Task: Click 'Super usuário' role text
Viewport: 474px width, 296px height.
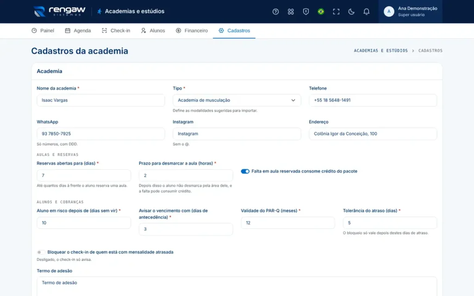Action: click(x=411, y=15)
